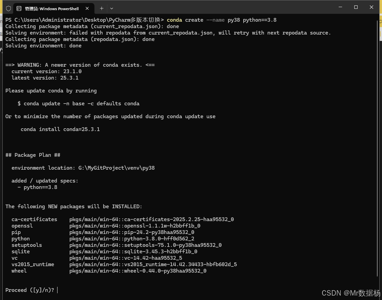Image resolution: width=382 pixels, height=300 pixels.
Task: Click the '- python==3.8' spec line
Action: click(37, 187)
